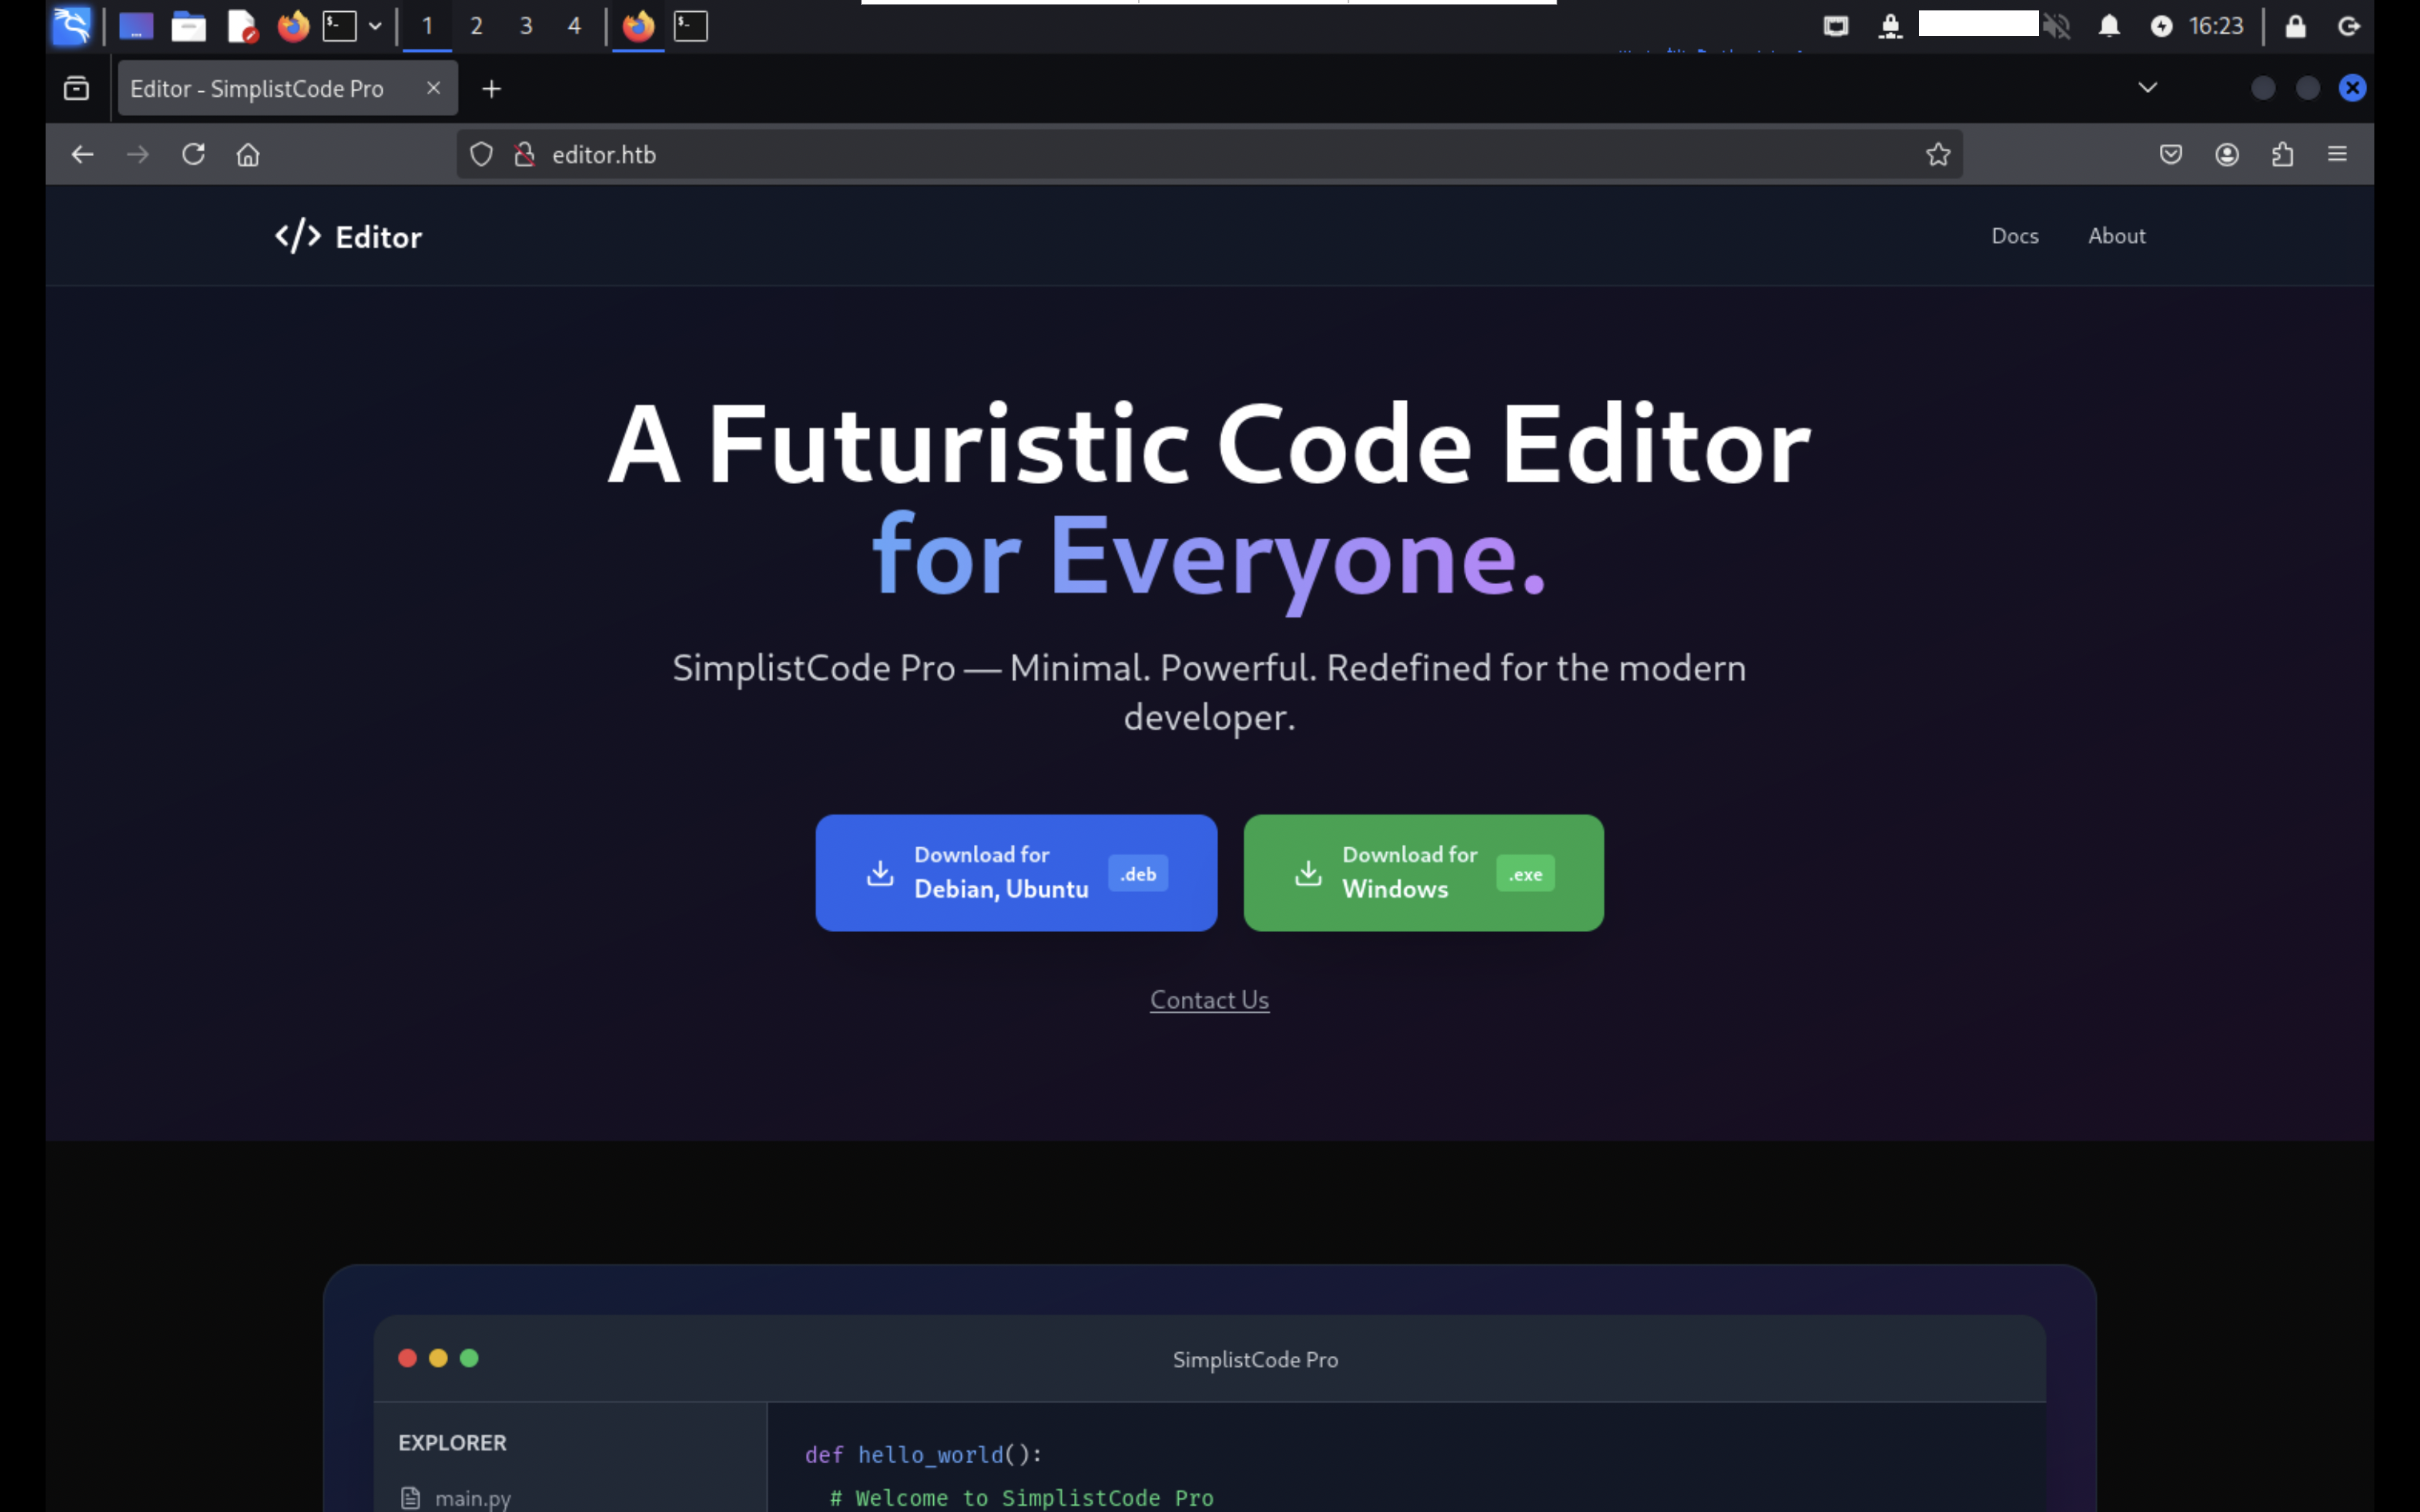Open Save to Pocket icon
Image resolution: width=2420 pixels, height=1512 pixels.
pos(2171,154)
